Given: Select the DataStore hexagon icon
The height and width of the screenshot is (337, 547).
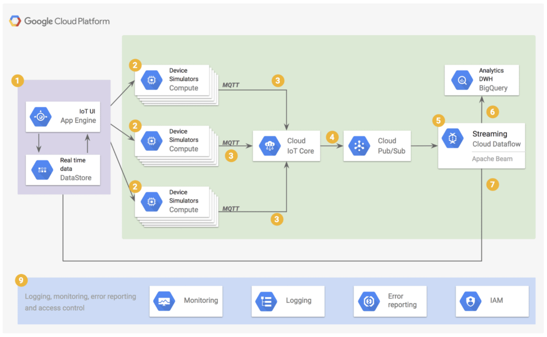Looking at the screenshot, I should pos(42,170).
